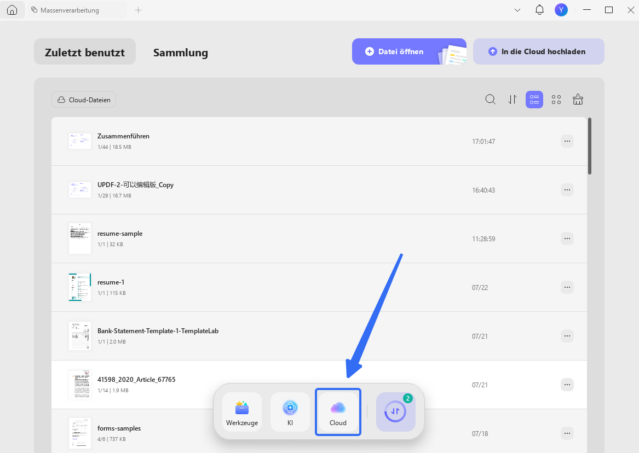Click timestamp 11:28:59
This screenshot has height=453, width=639.
483,239
